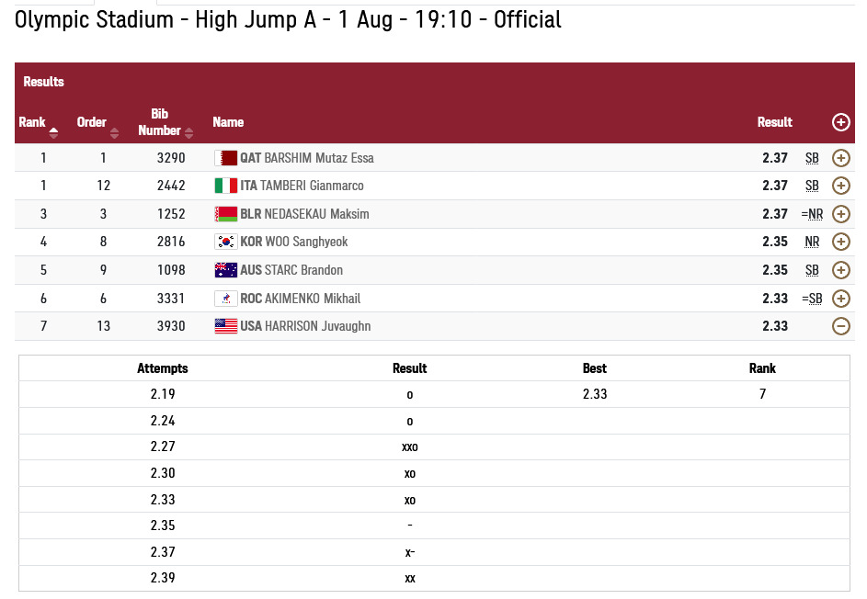867x599 pixels.
Task: Click plus icon on Starc Brandon's row
Action: pyautogui.click(x=840, y=270)
